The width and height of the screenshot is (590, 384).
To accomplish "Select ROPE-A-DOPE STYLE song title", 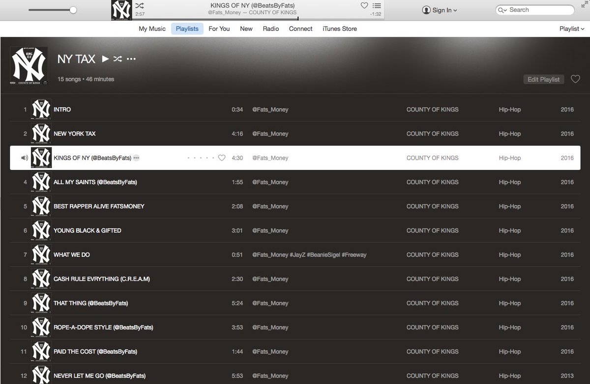I will coord(103,328).
